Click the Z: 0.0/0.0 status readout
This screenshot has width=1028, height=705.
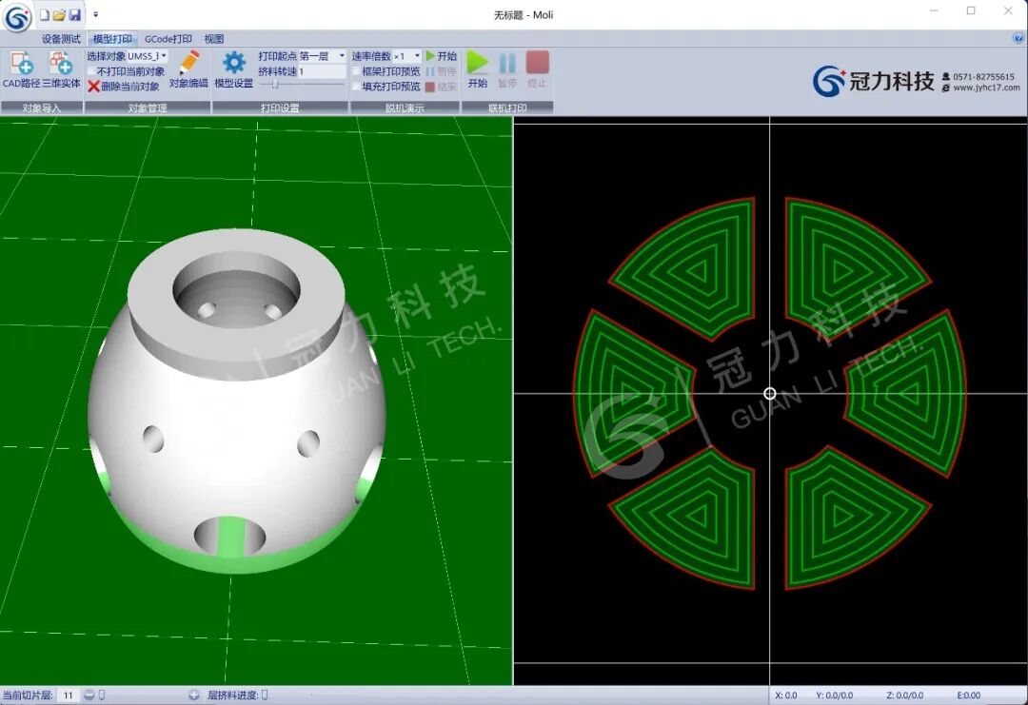point(905,695)
